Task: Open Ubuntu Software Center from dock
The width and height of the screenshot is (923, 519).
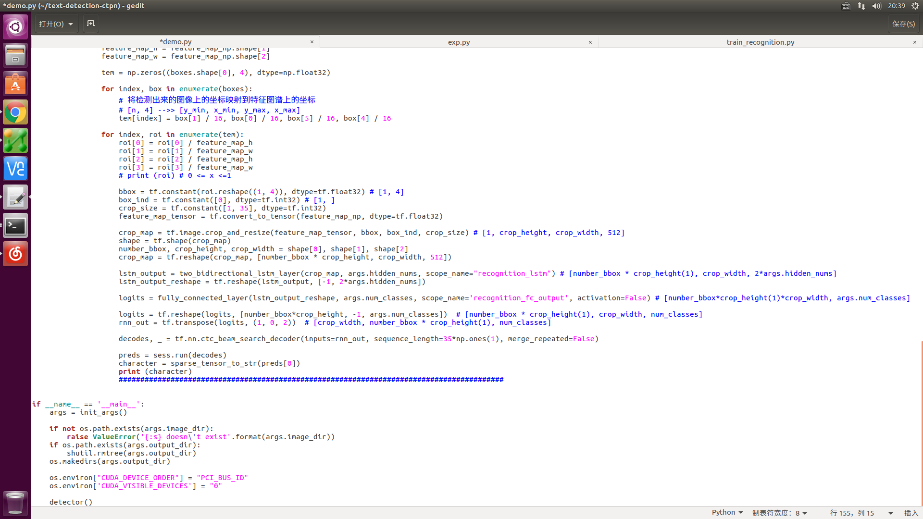Action: click(15, 84)
